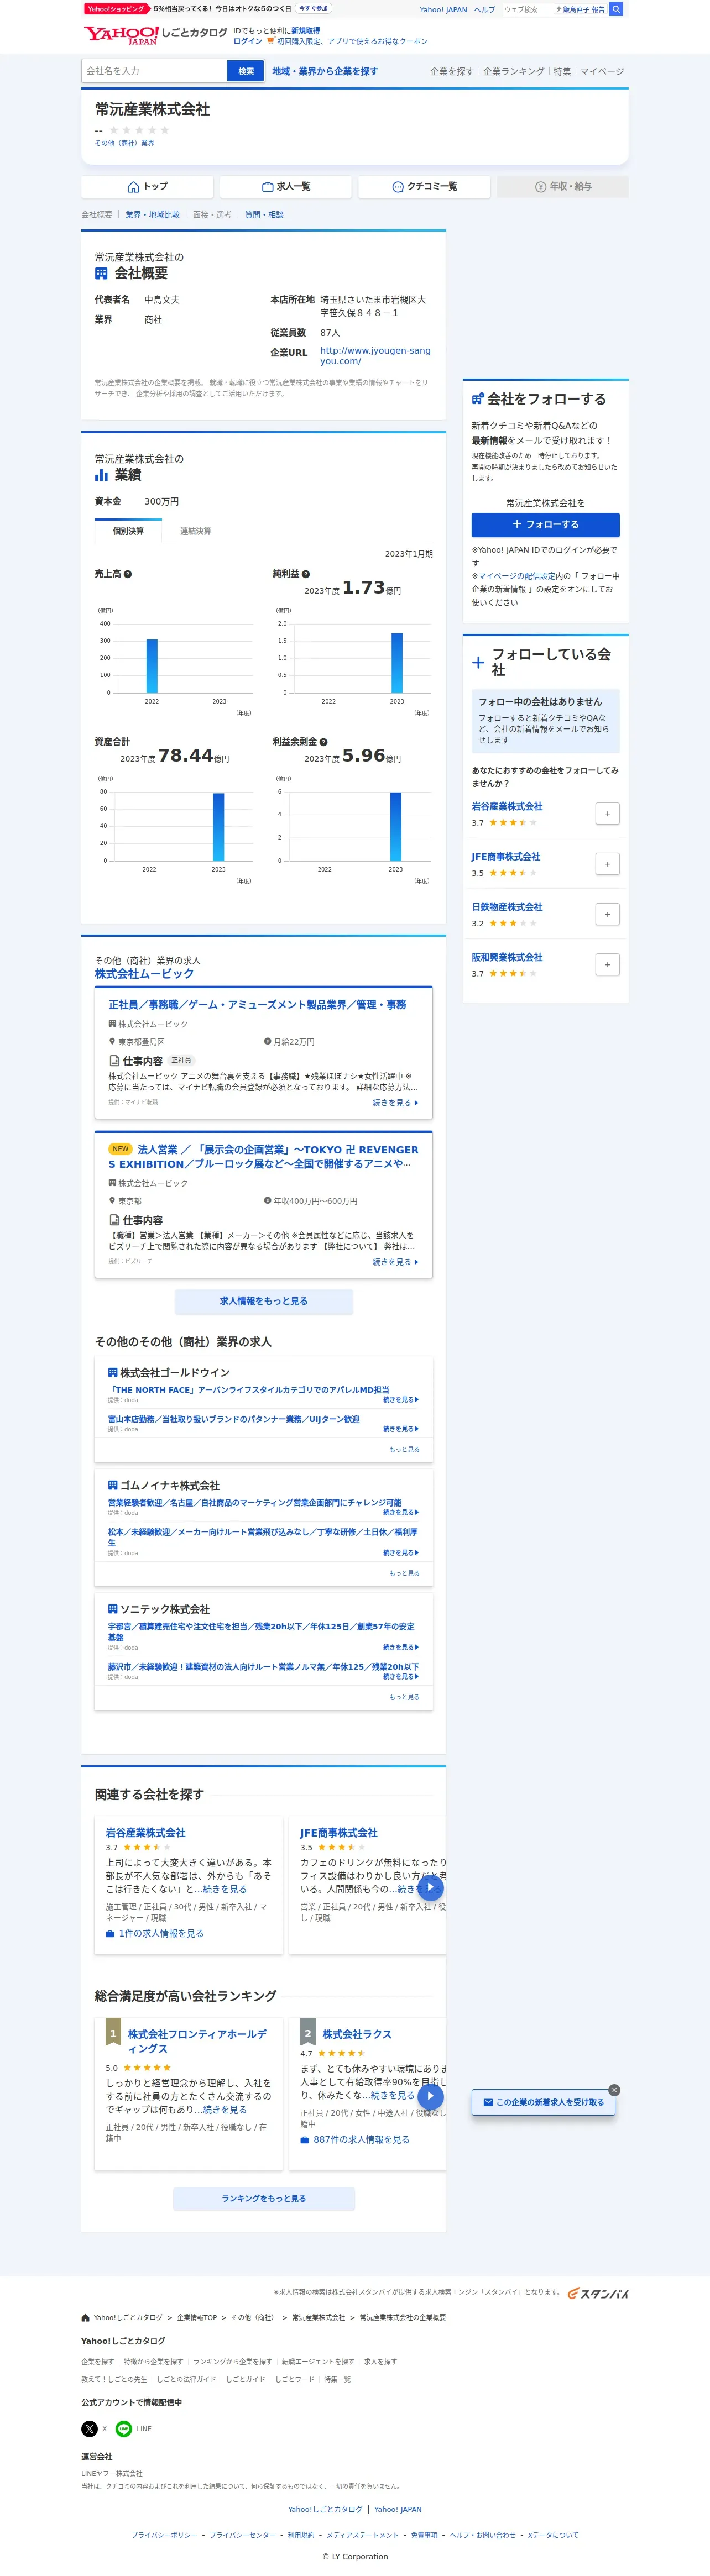
Task: Open the 年収・給与 tab
Action: pos(563,187)
